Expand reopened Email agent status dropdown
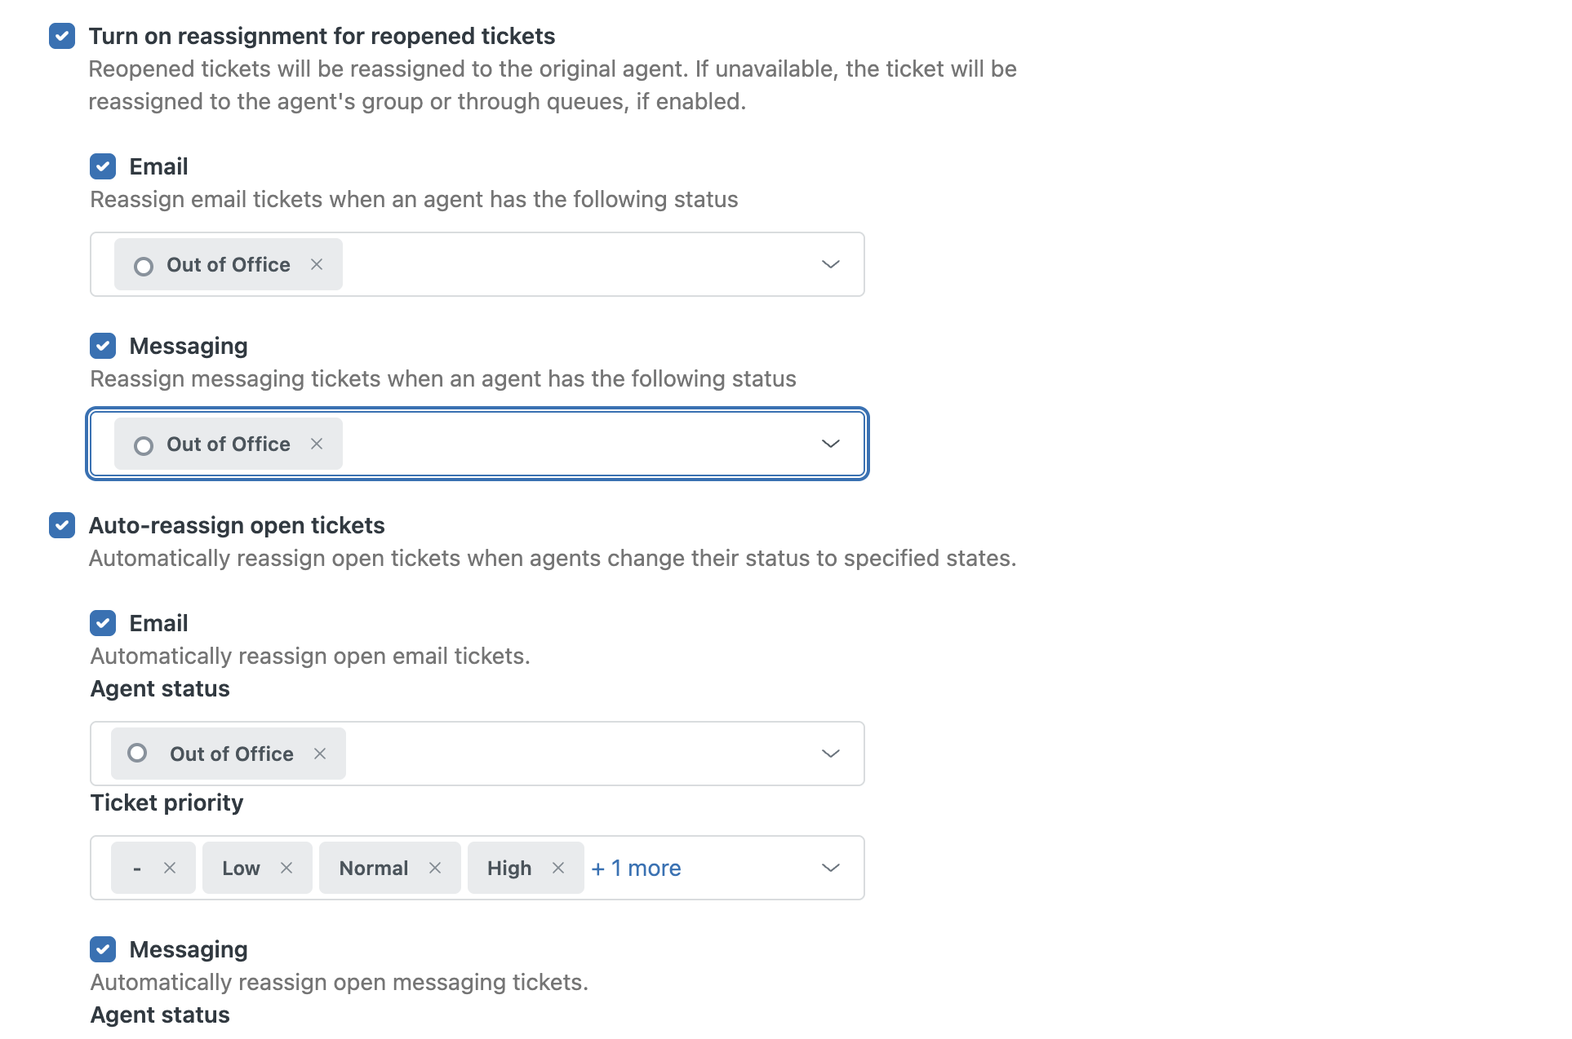This screenshot has height=1039, width=1572. [x=830, y=264]
